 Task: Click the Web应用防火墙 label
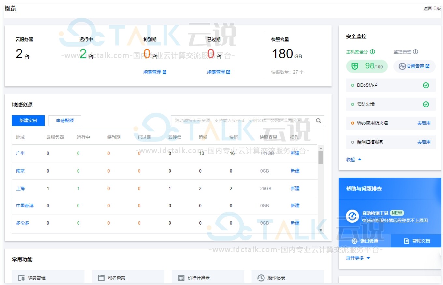tap(372, 123)
